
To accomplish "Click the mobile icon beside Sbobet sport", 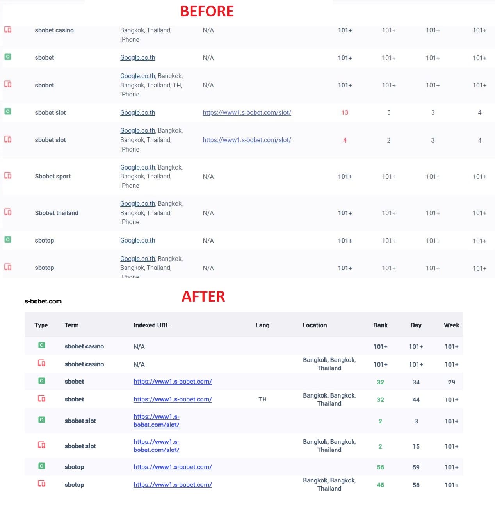I will point(8,176).
